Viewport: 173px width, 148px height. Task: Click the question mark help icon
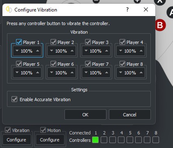[x=127, y=9]
